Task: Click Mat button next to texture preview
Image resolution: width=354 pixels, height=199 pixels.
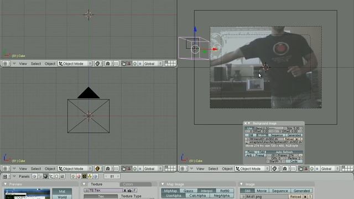Action: [x=62, y=191]
